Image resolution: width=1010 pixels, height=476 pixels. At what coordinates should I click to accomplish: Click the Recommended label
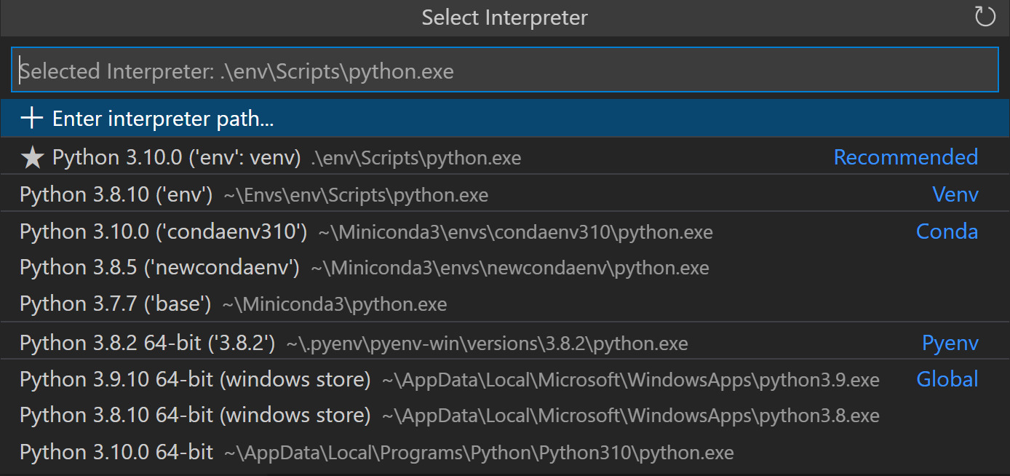tap(906, 156)
